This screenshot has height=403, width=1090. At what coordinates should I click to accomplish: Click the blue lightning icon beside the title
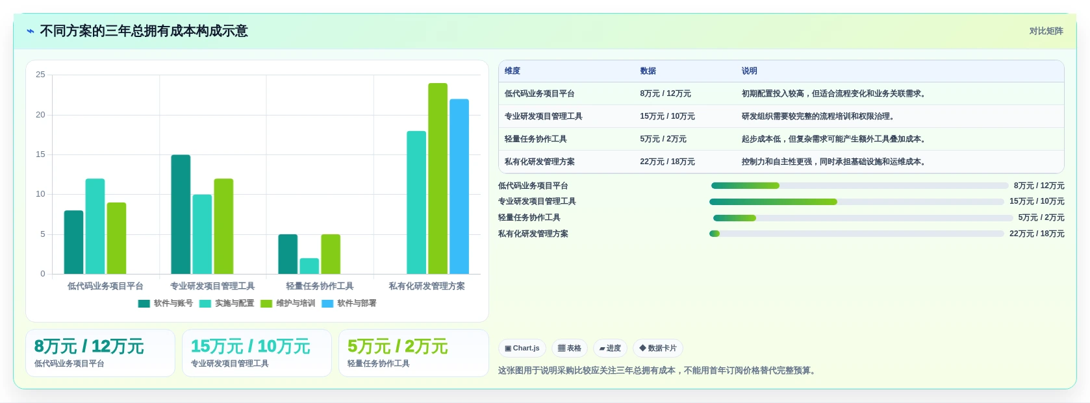click(30, 31)
